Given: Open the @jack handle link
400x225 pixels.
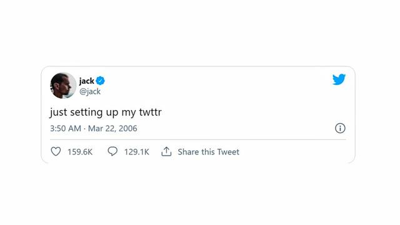Looking at the screenshot, I should coord(90,91).
